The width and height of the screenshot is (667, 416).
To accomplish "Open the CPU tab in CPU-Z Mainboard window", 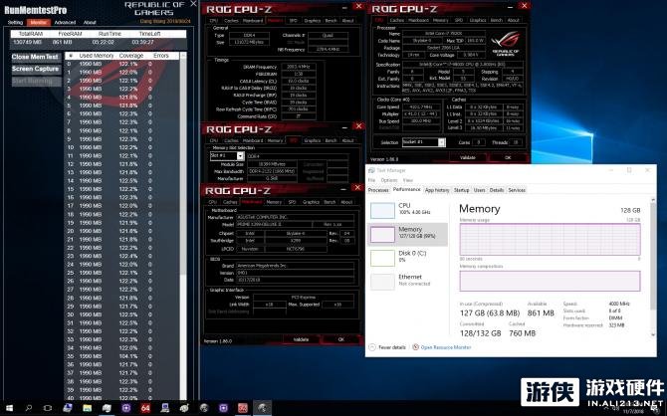I will [x=213, y=202].
